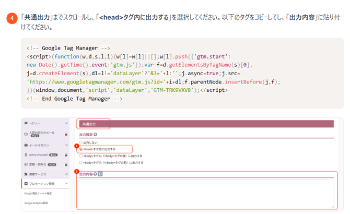Image resolution: width=350 pixels, height=214 pixels.
Task: Select the <head>タグ内に出力する radio button
Action: tap(80, 149)
